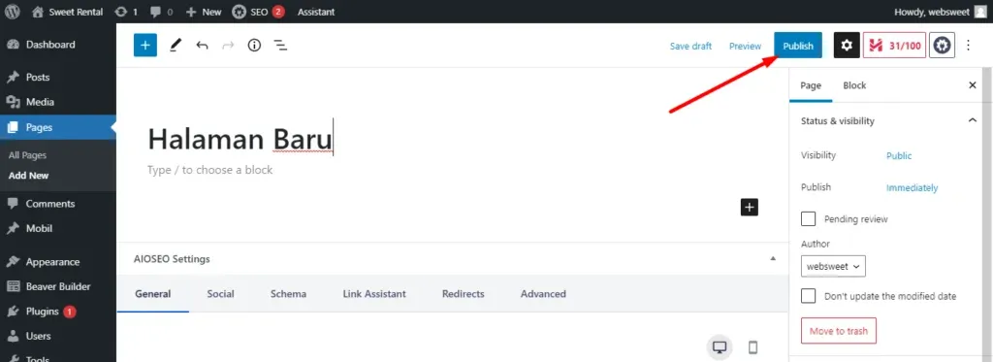Publish the page
This screenshot has width=993, height=362.
pos(798,46)
